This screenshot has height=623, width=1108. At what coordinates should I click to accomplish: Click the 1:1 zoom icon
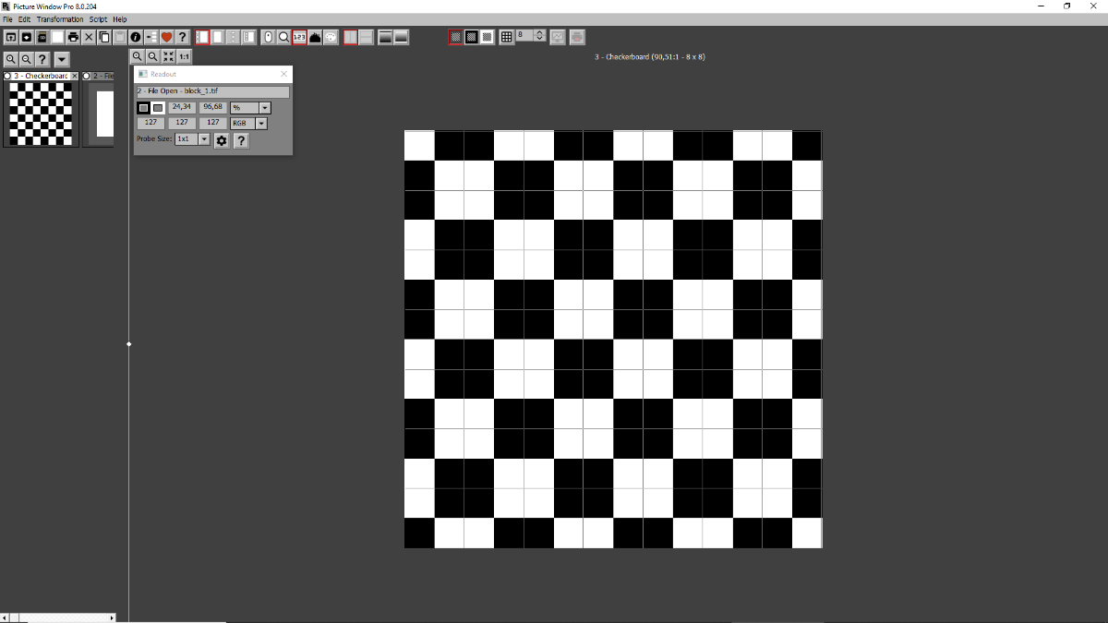tap(184, 56)
